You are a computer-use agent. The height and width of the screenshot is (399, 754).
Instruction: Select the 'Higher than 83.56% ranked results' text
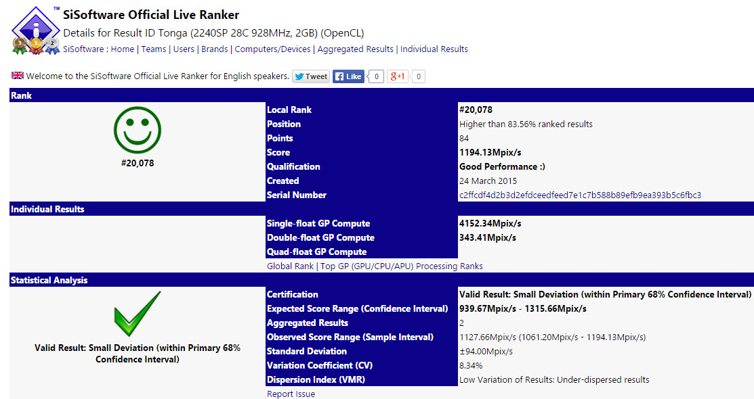pos(526,124)
